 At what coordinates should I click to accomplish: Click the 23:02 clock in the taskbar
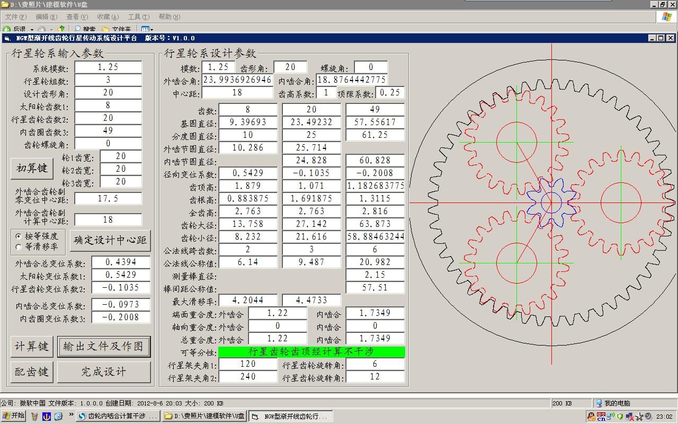pyautogui.click(x=664, y=417)
